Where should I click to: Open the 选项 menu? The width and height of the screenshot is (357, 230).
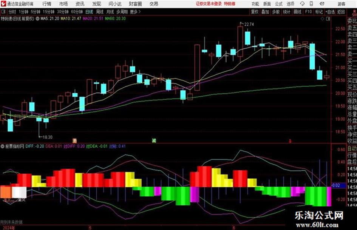coord(290,4)
